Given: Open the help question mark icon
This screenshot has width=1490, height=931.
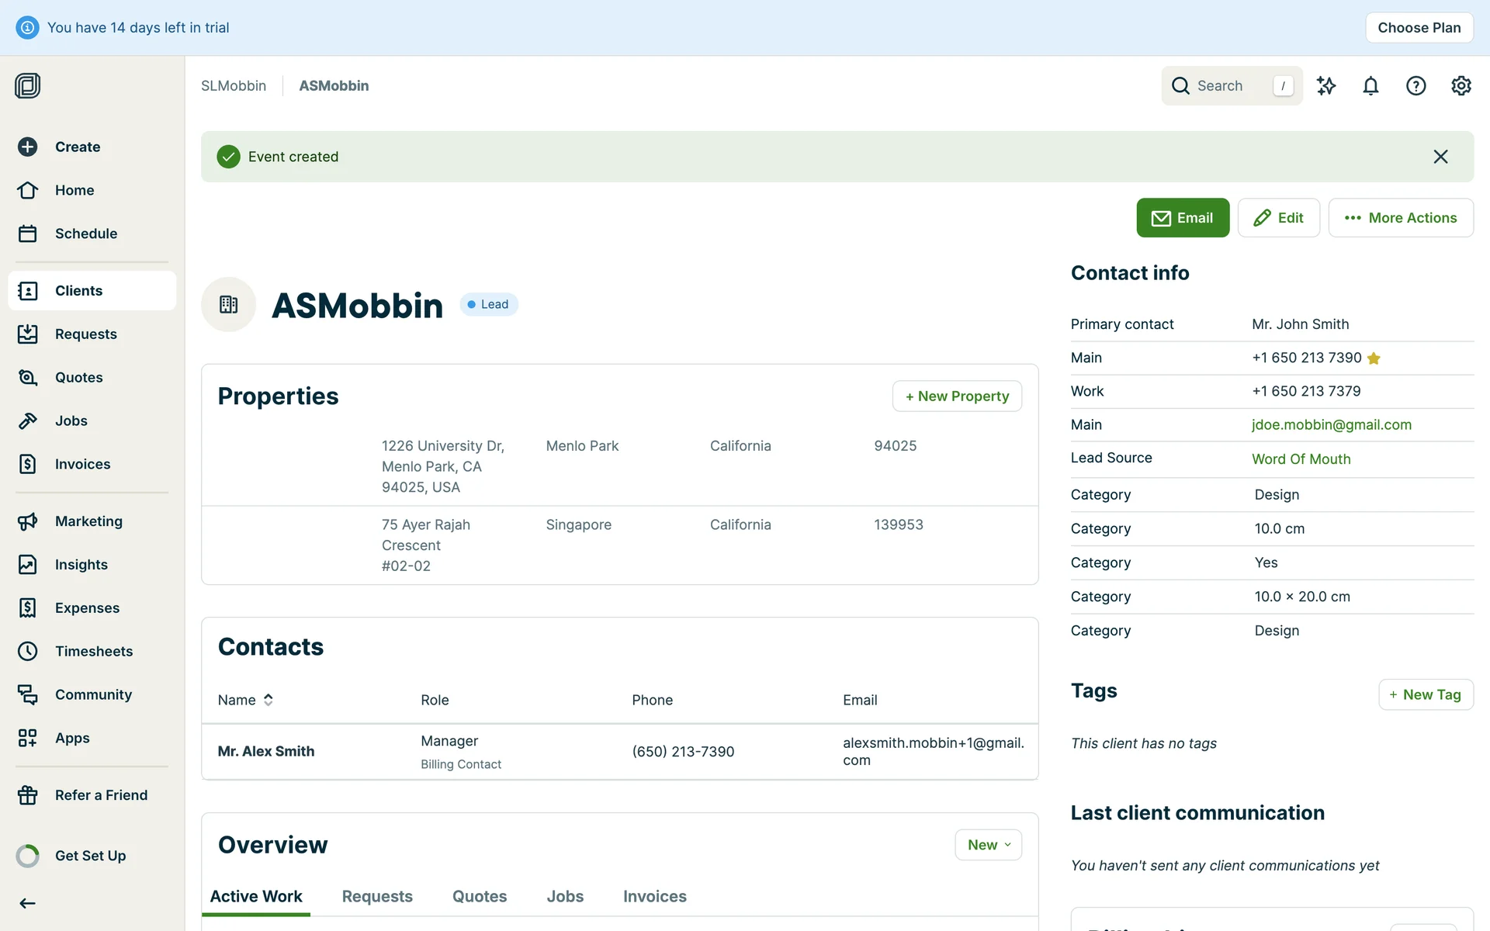Looking at the screenshot, I should click(1415, 86).
